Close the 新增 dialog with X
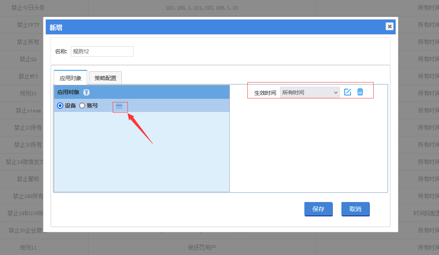The width and height of the screenshot is (439, 255). pos(389,26)
